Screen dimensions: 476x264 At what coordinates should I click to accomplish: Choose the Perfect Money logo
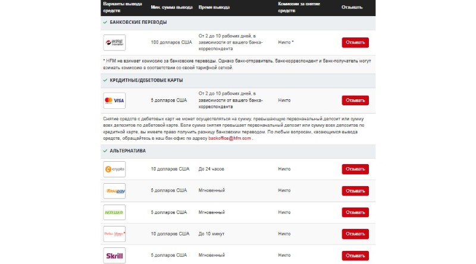point(114,234)
